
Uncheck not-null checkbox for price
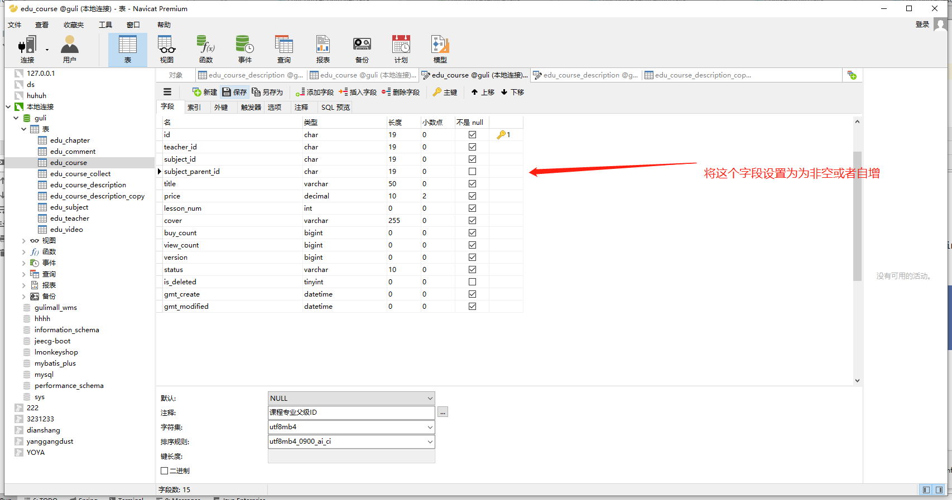(x=472, y=196)
